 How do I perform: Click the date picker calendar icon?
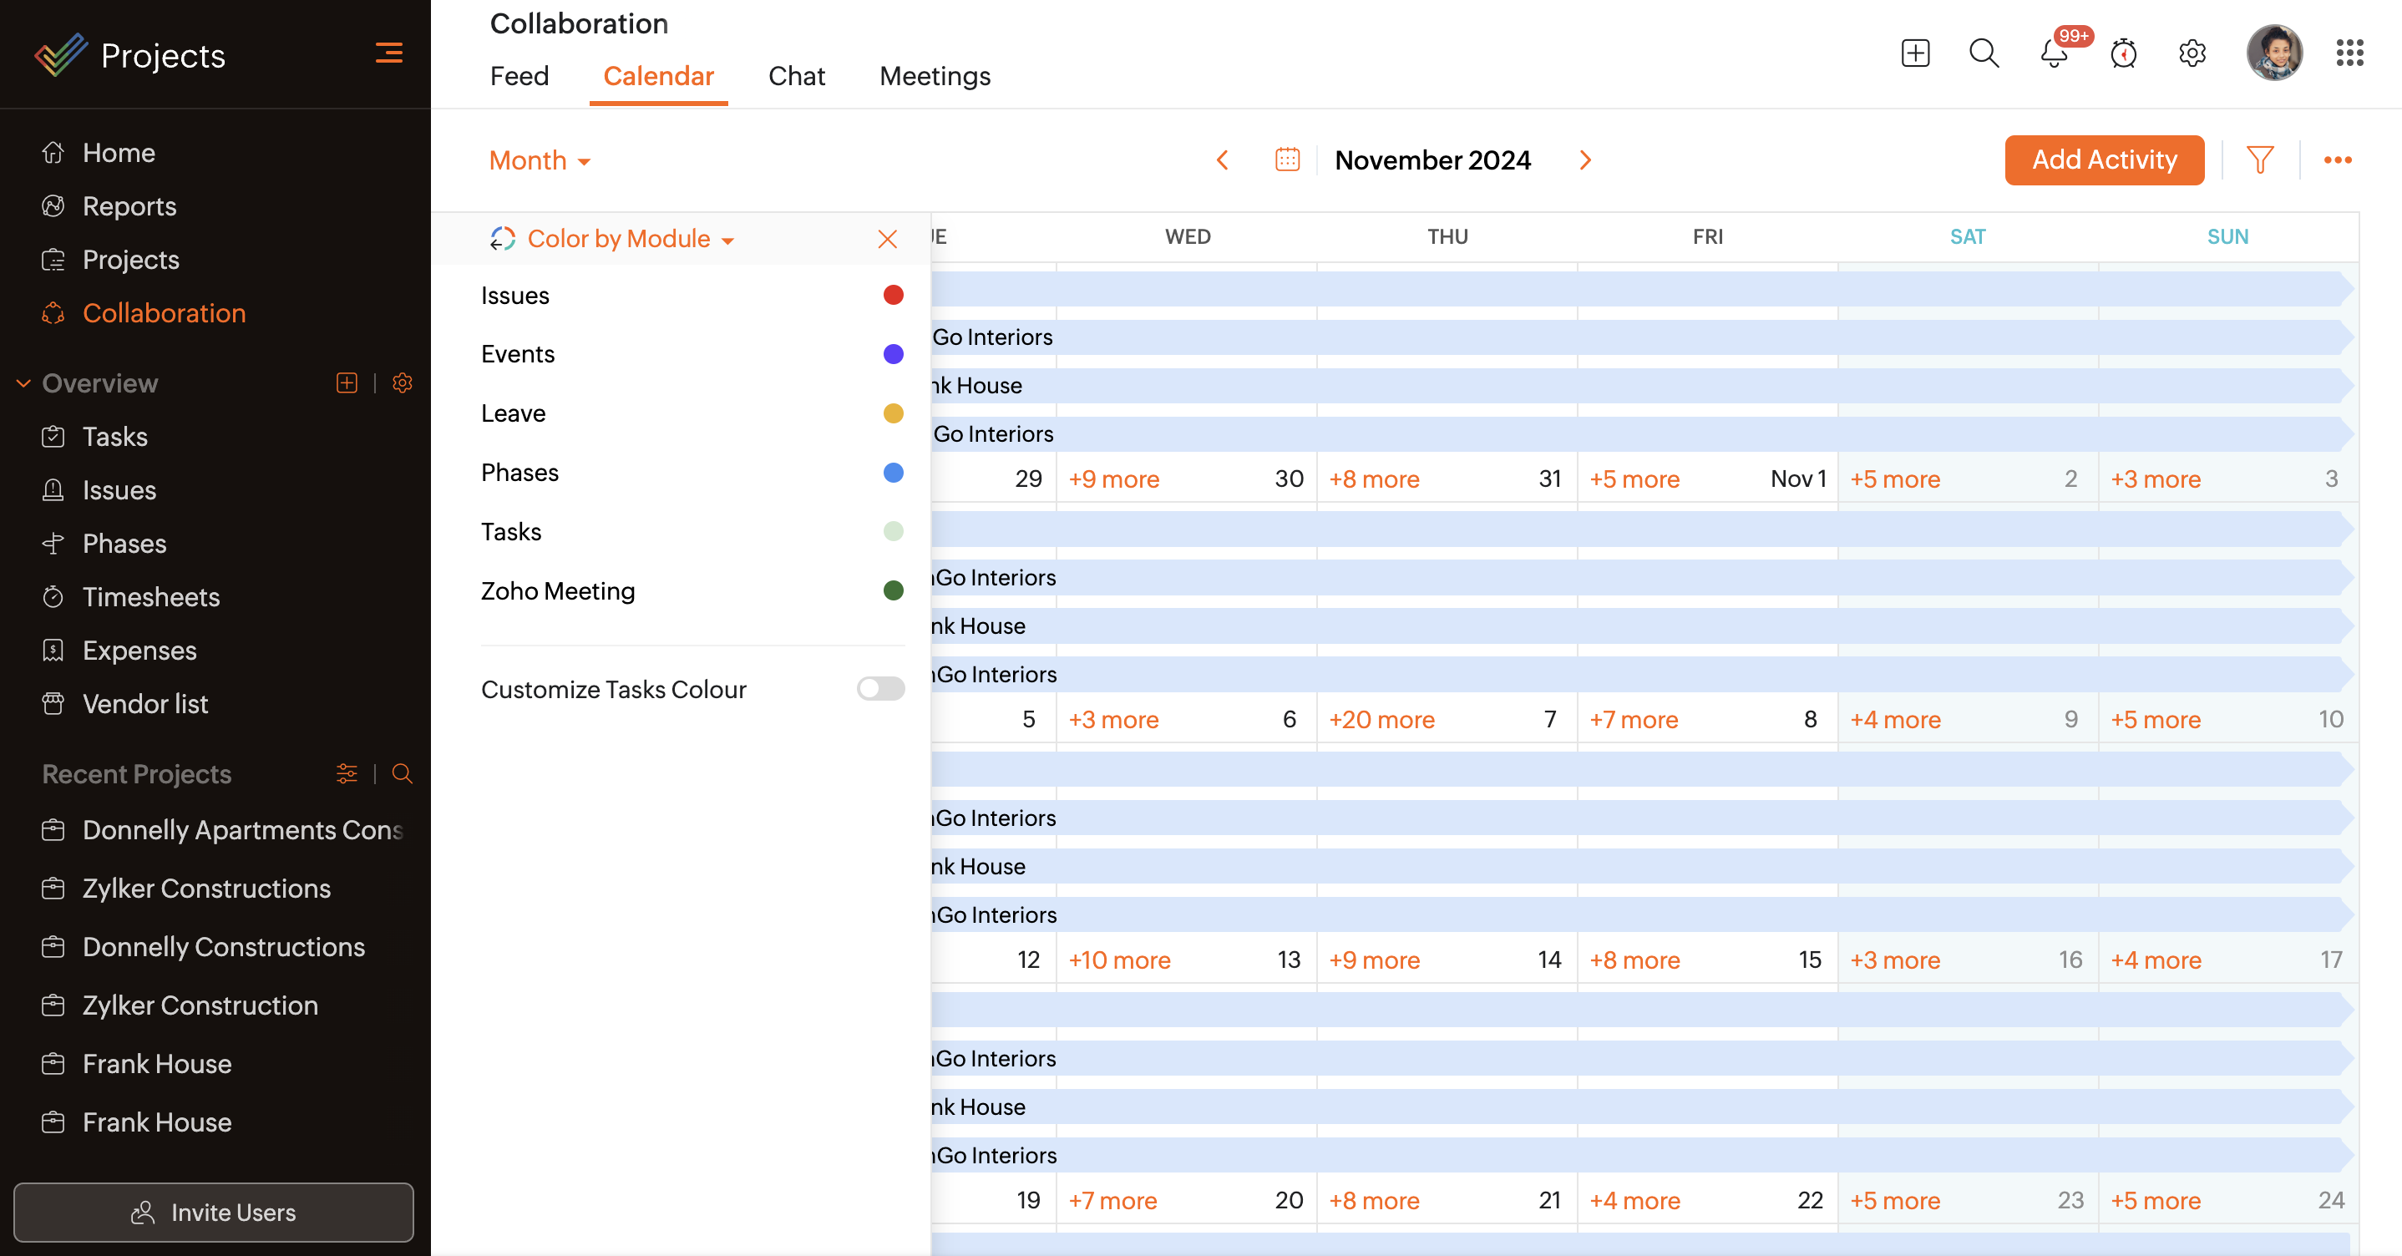[1287, 160]
